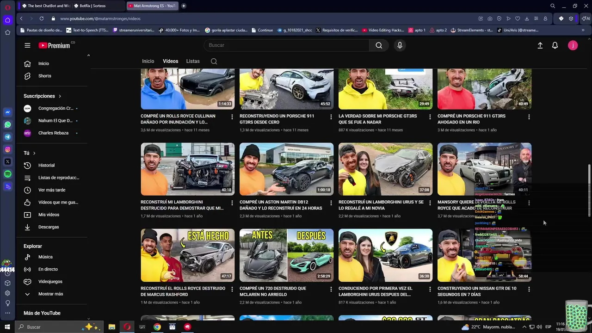Open the Opera sidebar WhatsApp icon
Image resolution: width=592 pixels, height=333 pixels.
coord(7,124)
